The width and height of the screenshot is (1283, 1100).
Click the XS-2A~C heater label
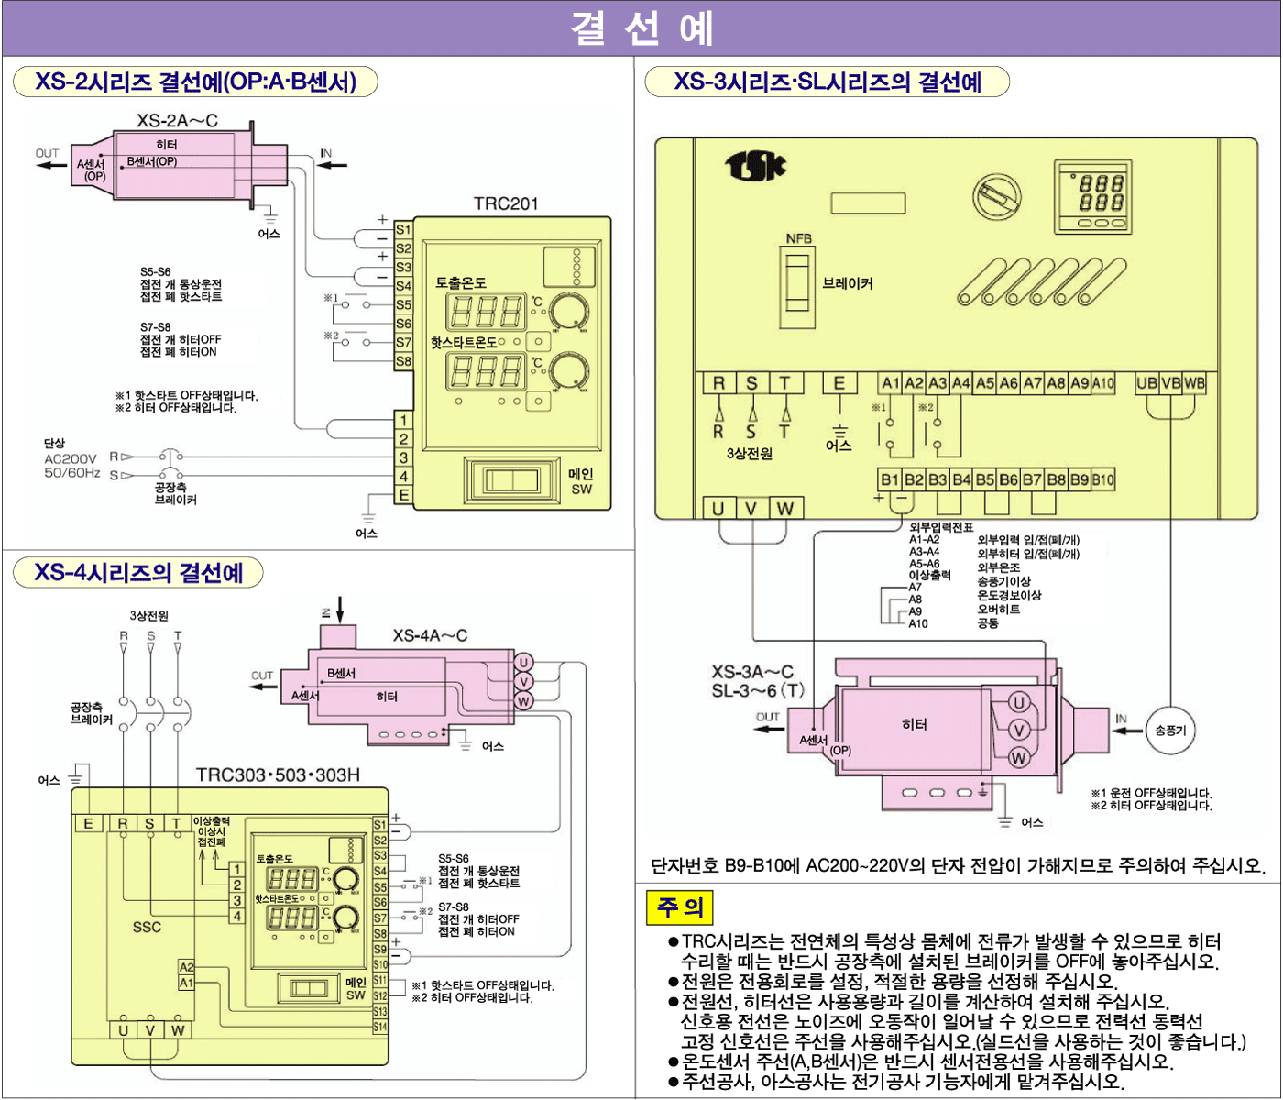177,120
